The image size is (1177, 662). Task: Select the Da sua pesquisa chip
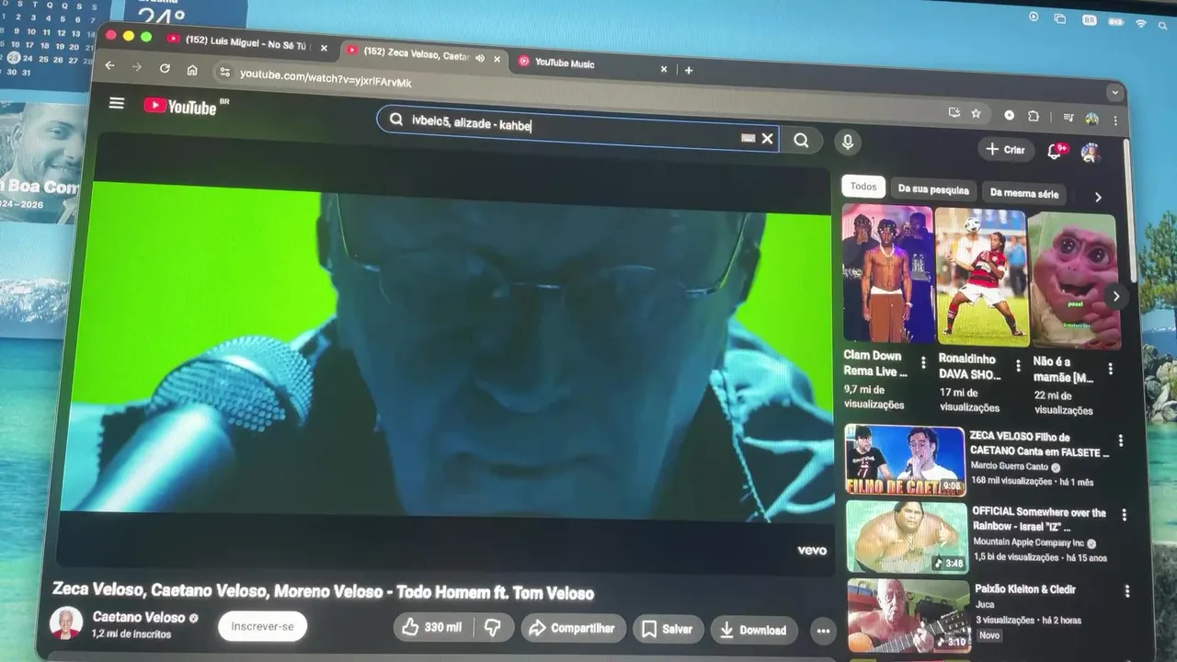[933, 190]
